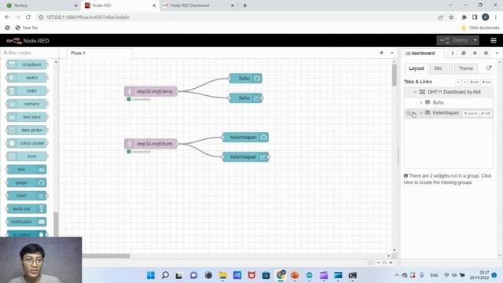
Task: Select the Flow 1 tab
Action: click(100, 53)
